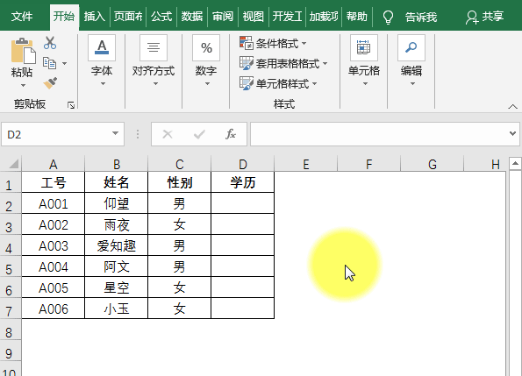522x376 pixels.
Task: Click the fx insert function icon
Action: coord(231,134)
